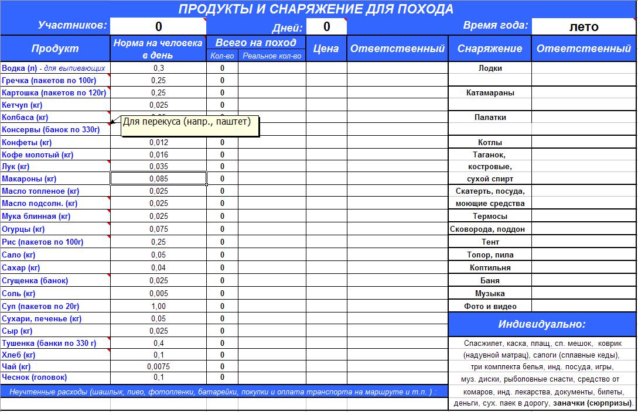Select the "Норма на человека в день" header
This screenshot has height=412, width=638.
[x=158, y=49]
